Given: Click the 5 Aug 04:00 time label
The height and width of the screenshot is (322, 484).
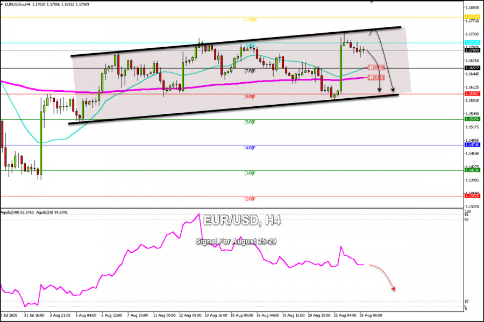Looking at the screenshot, I should tap(86, 316).
